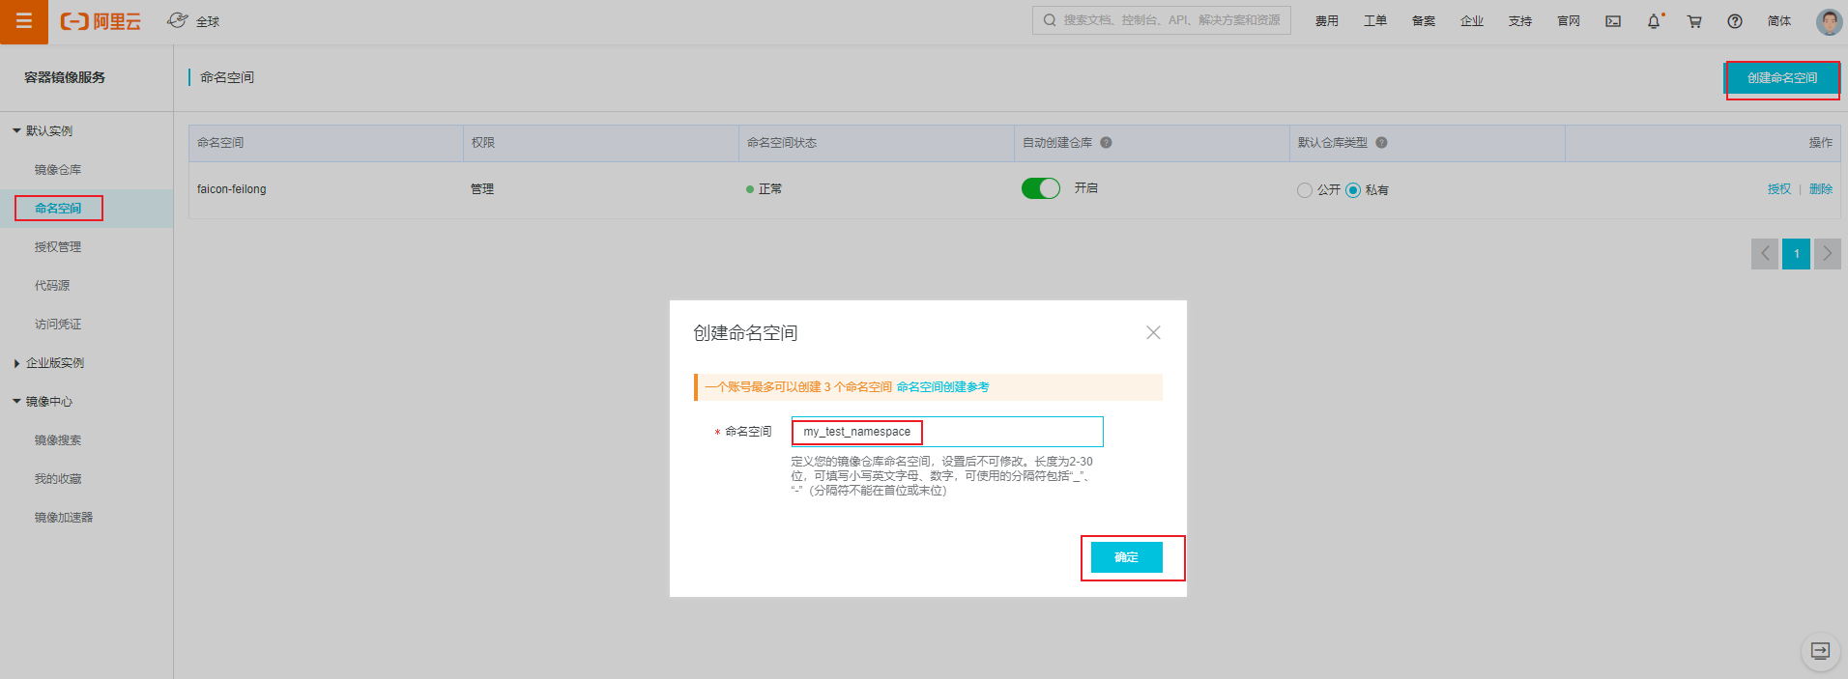
Task: Click 授权 for faicon-feilong
Action: pyautogui.click(x=1779, y=189)
